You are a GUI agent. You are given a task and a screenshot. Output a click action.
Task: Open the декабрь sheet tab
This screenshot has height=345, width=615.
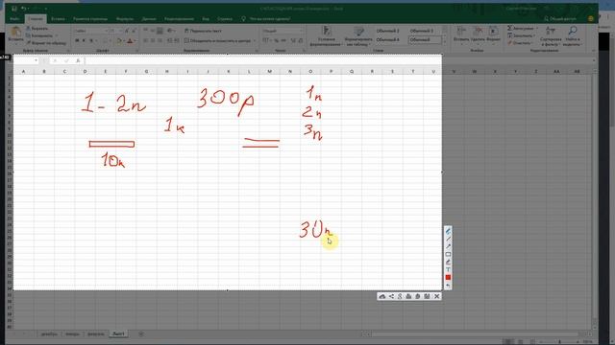[x=49, y=334]
